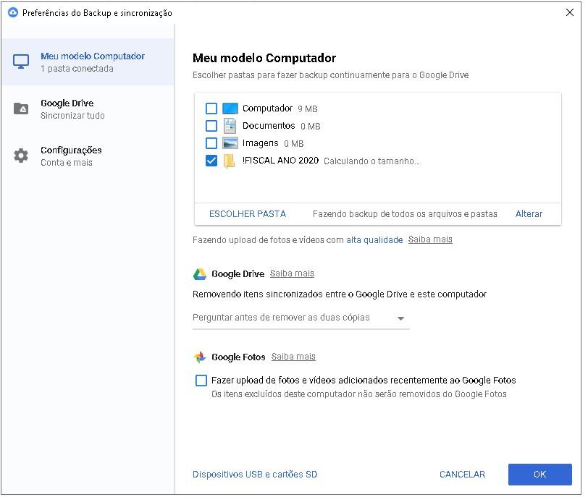
Task: Click 'Calculando o tamanho...' status text
Action: tap(371, 161)
